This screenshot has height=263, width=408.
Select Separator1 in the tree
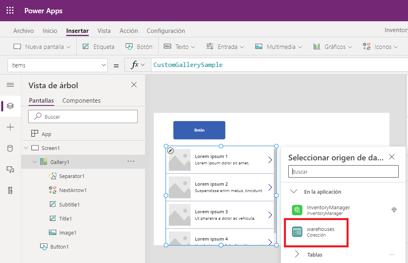(x=71, y=176)
